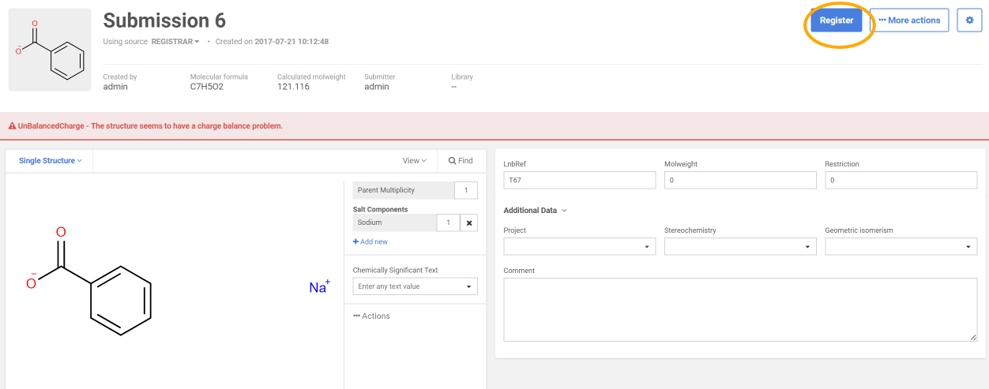Click the structure thumbnail preview
The width and height of the screenshot is (989, 389).
[49, 50]
